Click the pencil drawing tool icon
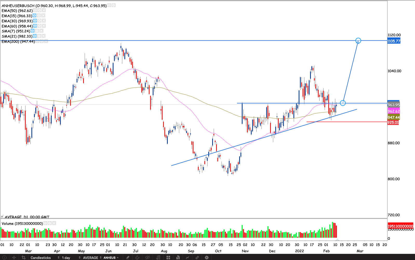Viewport: 415px width, 260px height. (128, 257)
